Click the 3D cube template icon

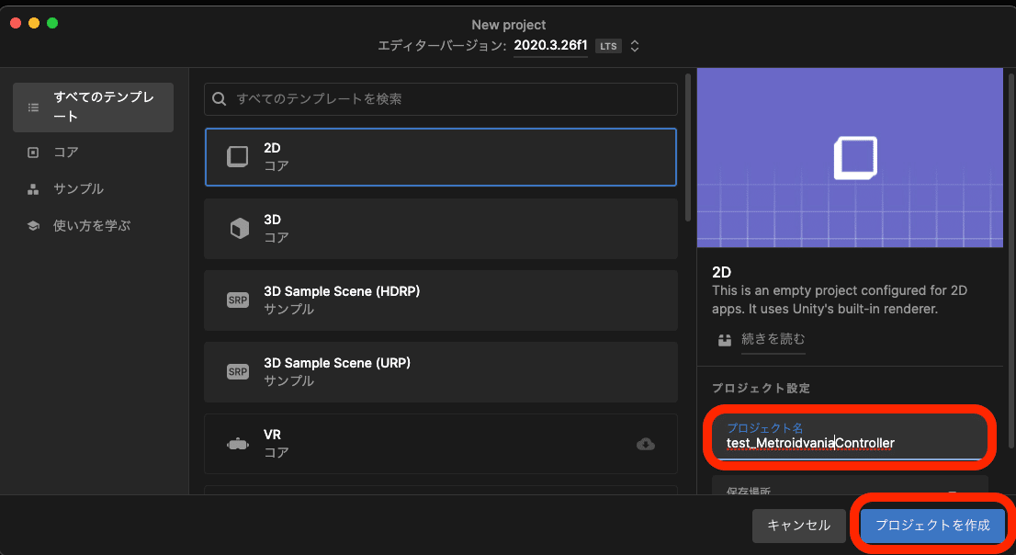(239, 229)
